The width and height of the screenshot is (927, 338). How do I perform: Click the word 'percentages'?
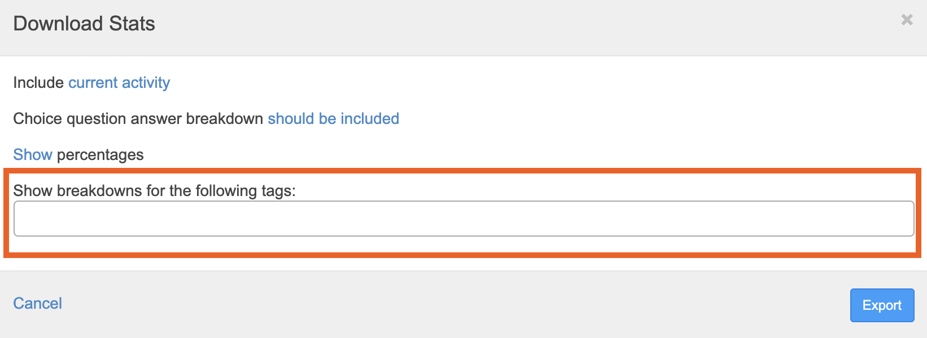(x=100, y=155)
